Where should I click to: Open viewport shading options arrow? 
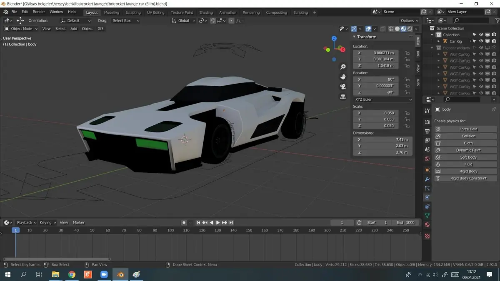click(416, 29)
